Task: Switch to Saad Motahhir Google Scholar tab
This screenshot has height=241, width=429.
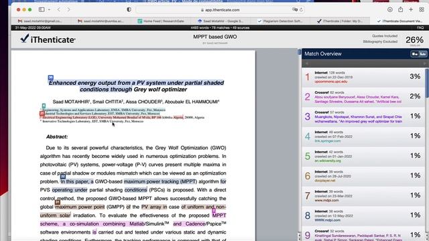Action: (221, 21)
